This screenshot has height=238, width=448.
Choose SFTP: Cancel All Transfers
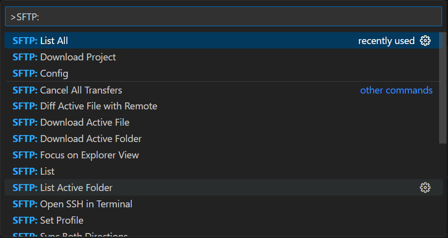67,90
